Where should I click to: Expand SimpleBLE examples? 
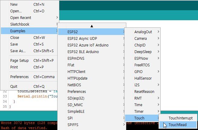[x=92, y=111]
